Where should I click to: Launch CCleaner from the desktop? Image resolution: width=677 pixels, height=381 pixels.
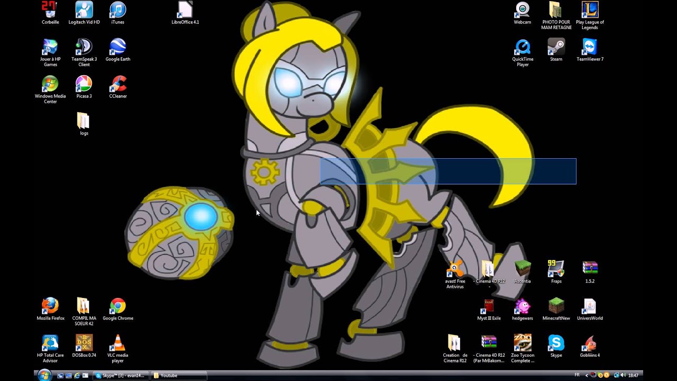117,87
